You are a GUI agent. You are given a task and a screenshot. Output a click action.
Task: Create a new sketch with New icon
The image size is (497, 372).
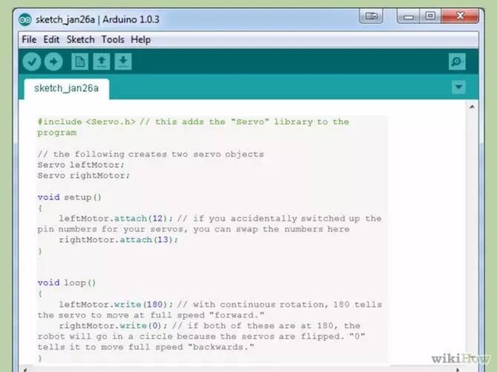(80, 61)
